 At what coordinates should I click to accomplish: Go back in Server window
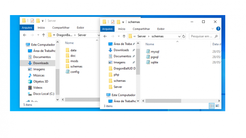point(25,35)
